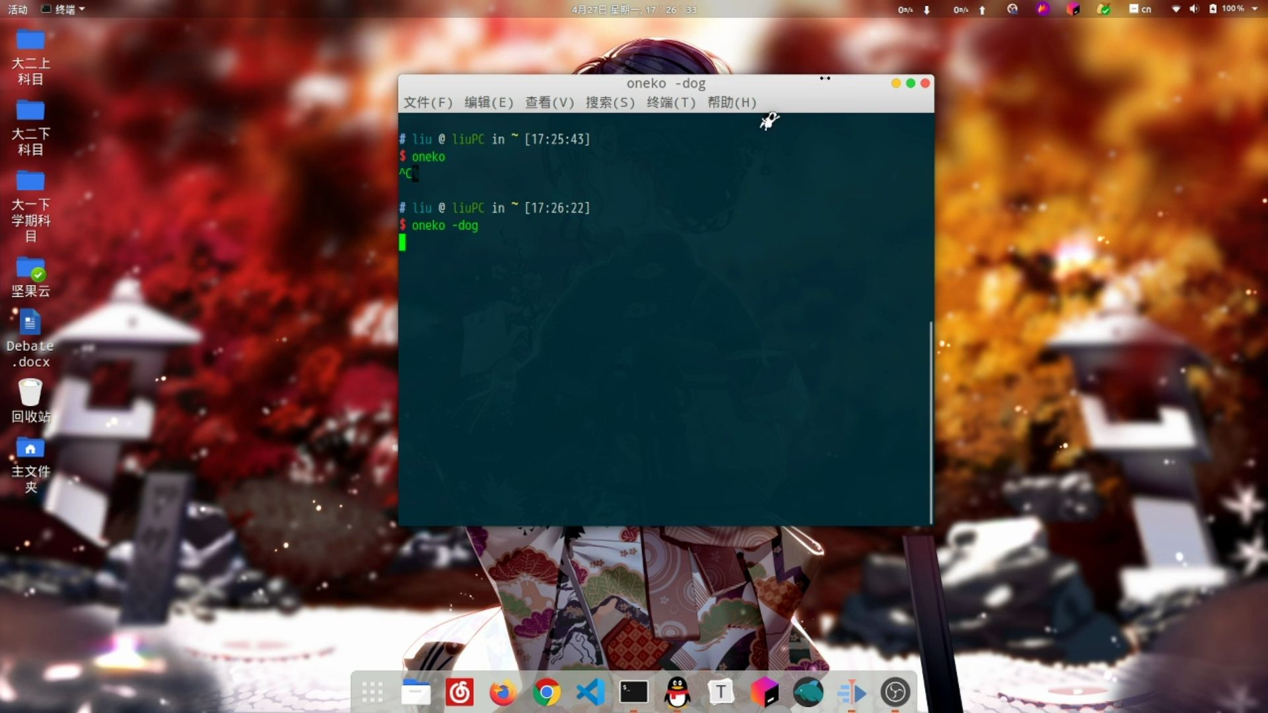Click the terminal window scrollbar

coord(930,423)
